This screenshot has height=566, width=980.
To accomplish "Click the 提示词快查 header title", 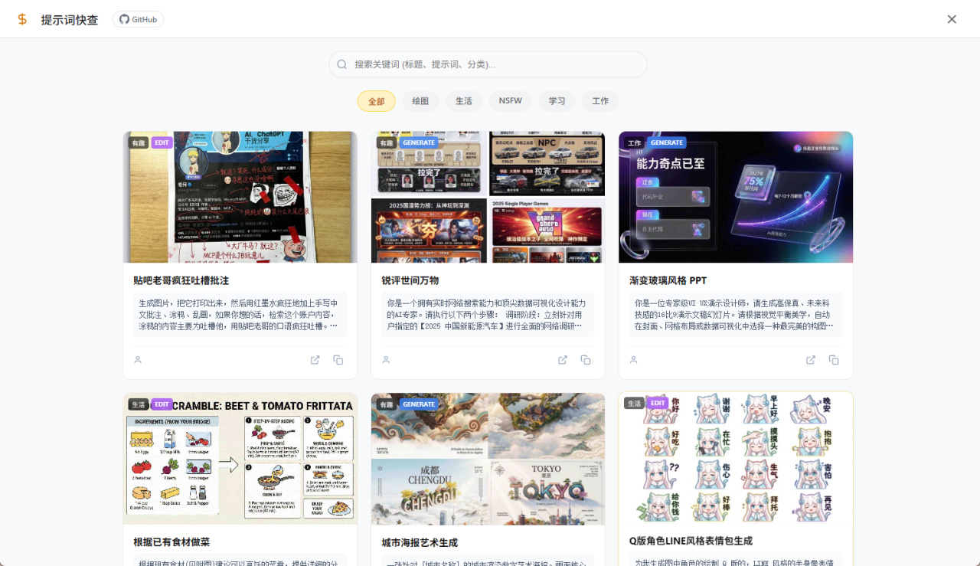I will 70,20.
